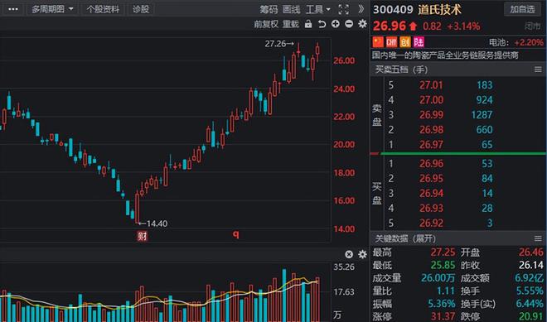Click the pink 陆 Stock Connect tag icon
547x322 pixels.
click(x=419, y=42)
